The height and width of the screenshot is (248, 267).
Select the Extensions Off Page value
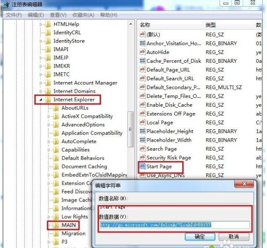tap(171, 113)
